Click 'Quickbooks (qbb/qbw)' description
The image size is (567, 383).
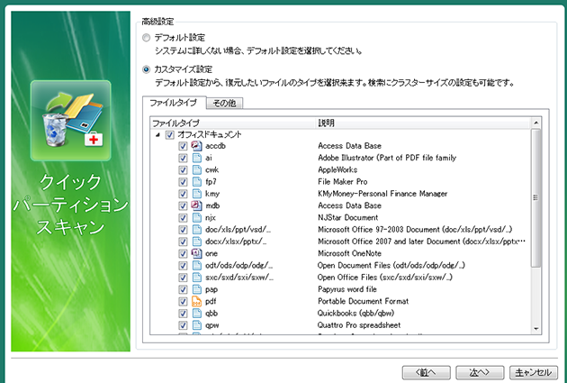(x=355, y=313)
